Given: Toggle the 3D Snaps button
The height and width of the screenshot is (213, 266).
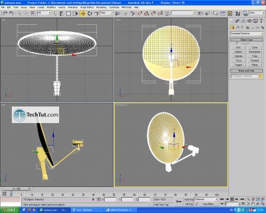Looking at the screenshot, I should click(140, 14).
